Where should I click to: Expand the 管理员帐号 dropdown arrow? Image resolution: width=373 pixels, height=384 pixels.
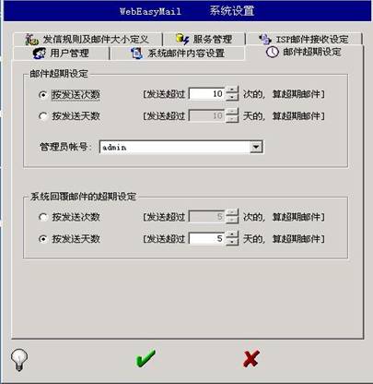pyautogui.click(x=256, y=148)
